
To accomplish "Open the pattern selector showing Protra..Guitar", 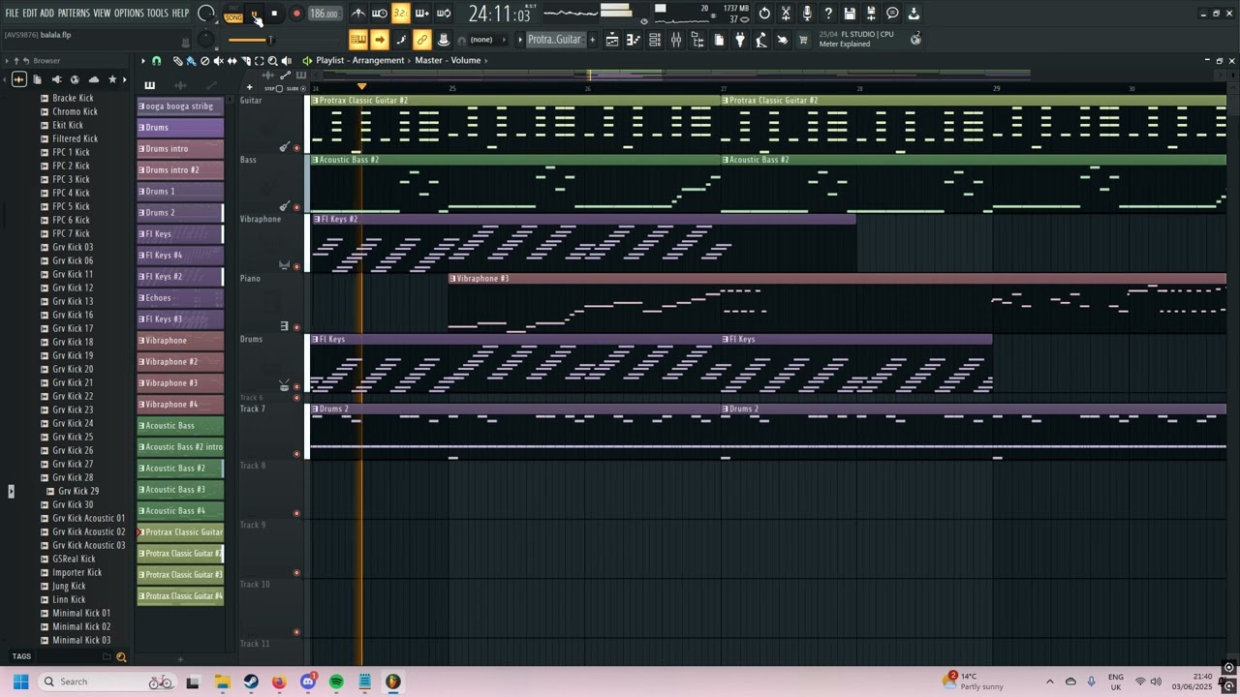I will point(554,40).
